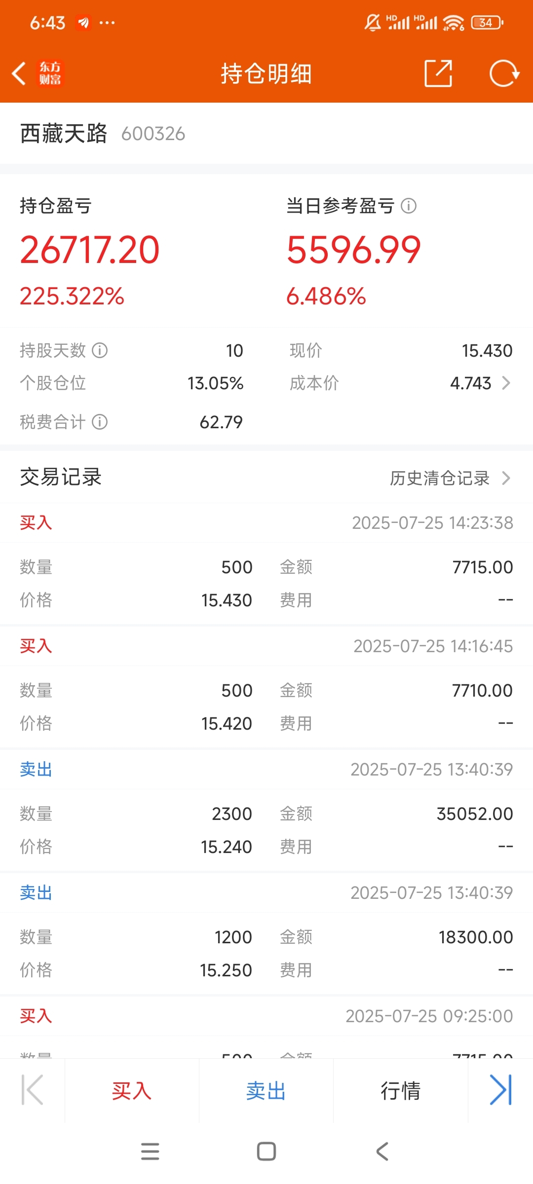Tap Android home button

(x=266, y=1151)
